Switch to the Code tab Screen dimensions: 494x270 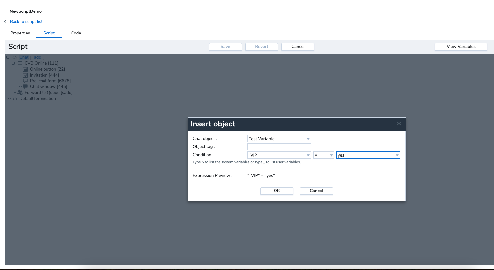click(x=76, y=33)
